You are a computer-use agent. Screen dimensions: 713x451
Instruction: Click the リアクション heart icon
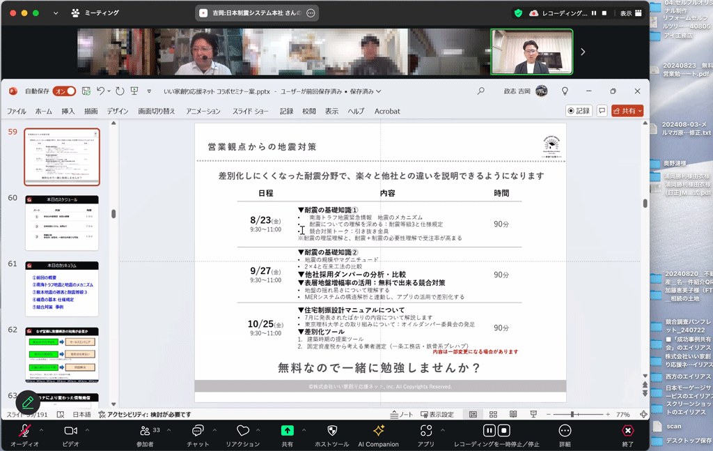(x=242, y=431)
